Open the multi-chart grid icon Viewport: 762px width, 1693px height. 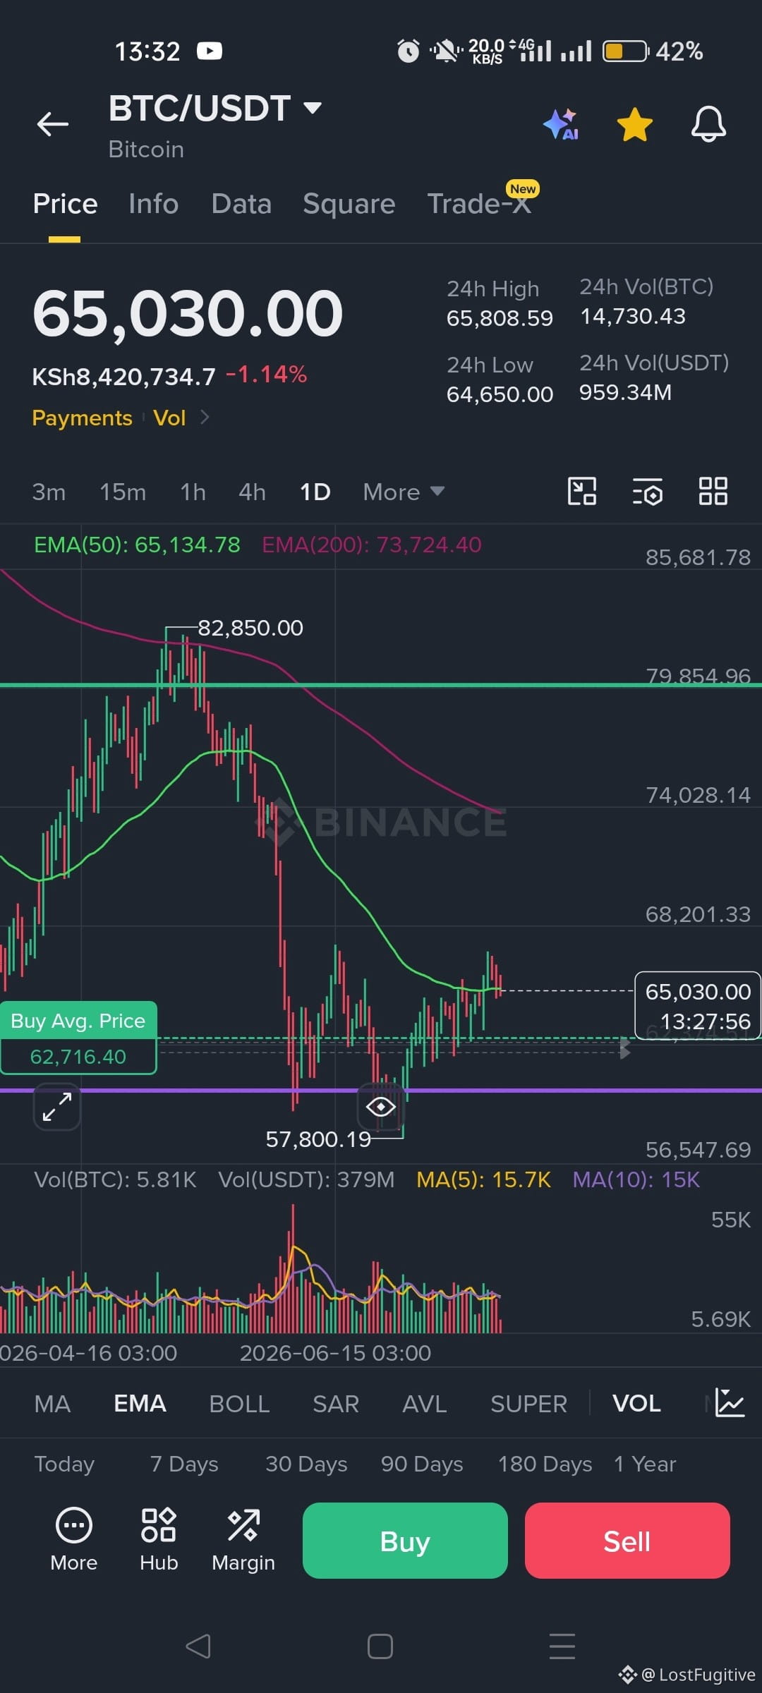713,491
